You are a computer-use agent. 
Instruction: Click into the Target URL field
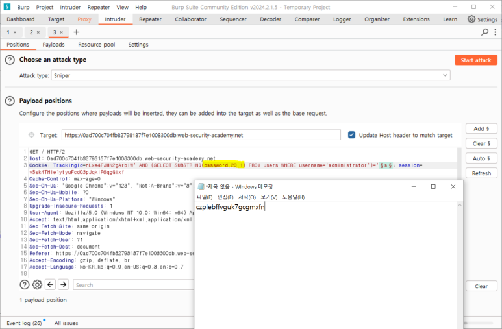[201, 135]
